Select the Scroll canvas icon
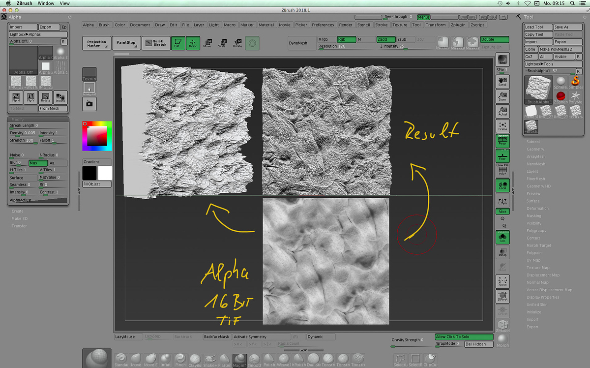Screen dimensions: 590x368 [502, 81]
